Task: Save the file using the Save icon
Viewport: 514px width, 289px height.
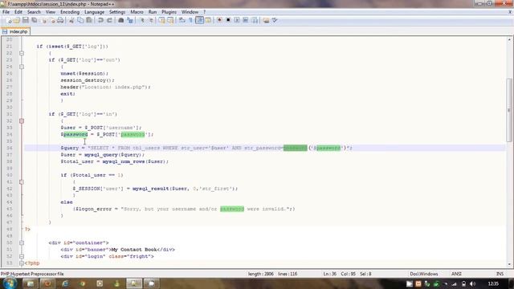Action: point(25,20)
